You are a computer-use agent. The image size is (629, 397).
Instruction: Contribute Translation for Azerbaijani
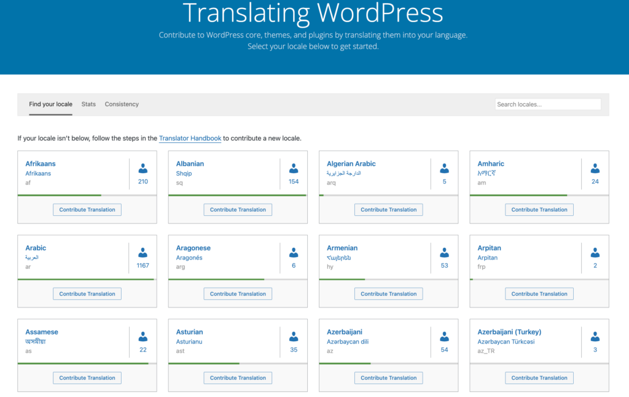coord(389,378)
